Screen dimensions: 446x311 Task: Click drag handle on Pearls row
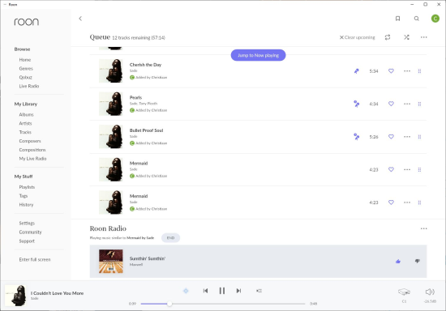(419, 104)
